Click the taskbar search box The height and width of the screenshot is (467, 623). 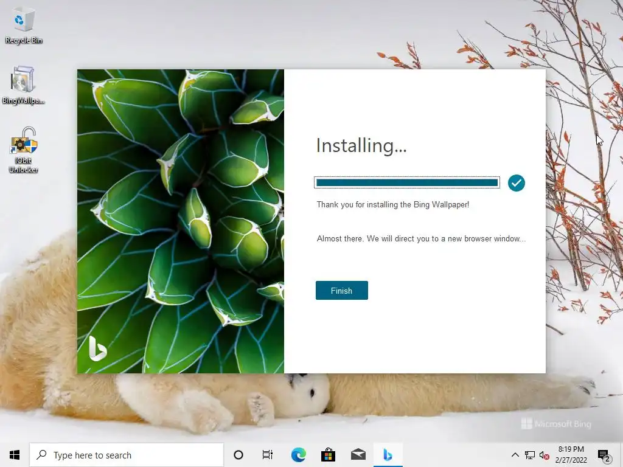click(127, 455)
